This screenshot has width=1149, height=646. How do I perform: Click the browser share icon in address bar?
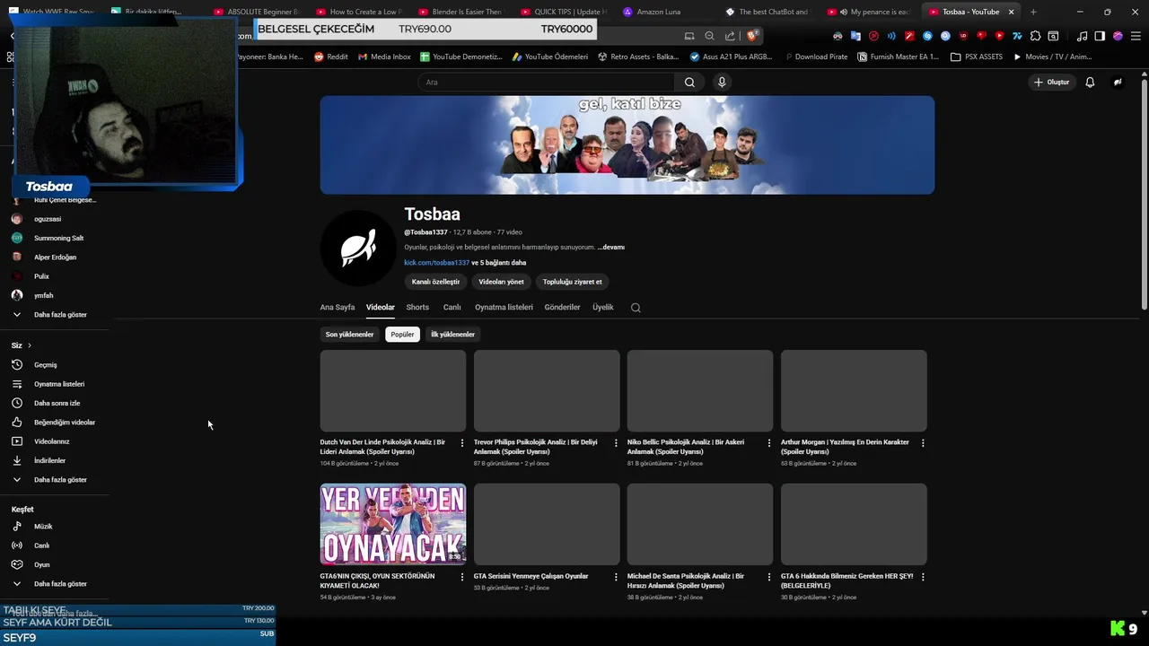[730, 36]
